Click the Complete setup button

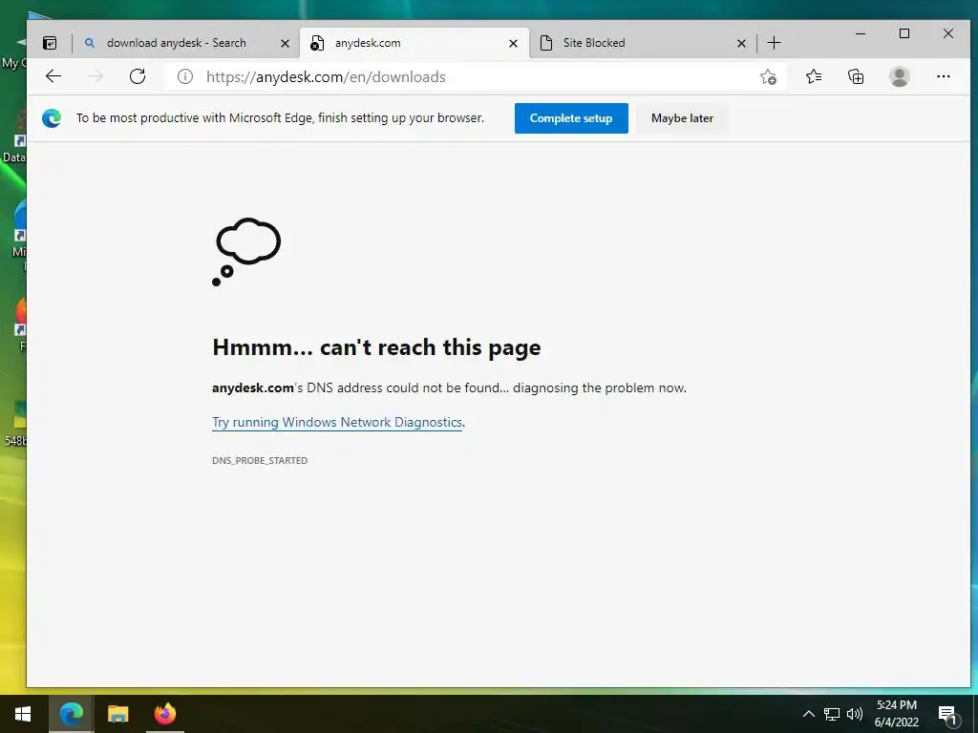571,118
